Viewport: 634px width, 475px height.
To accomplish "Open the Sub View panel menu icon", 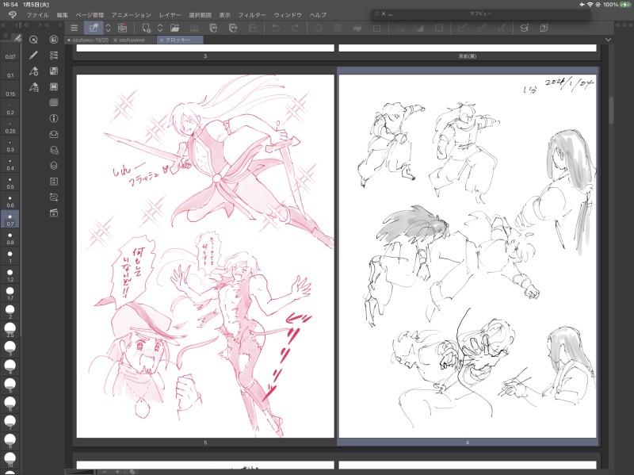I will point(376,13).
